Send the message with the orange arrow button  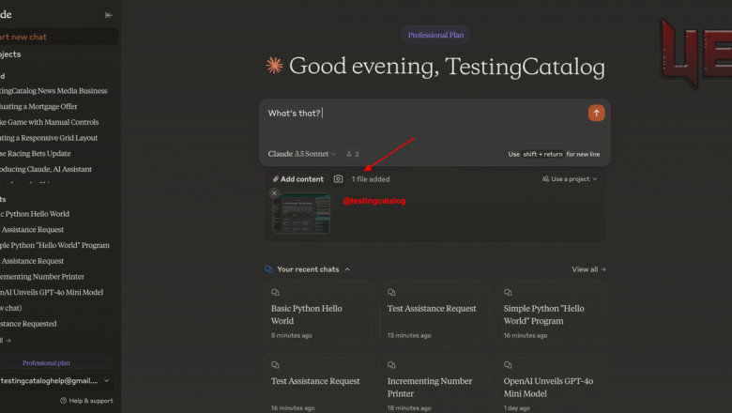pyautogui.click(x=596, y=113)
